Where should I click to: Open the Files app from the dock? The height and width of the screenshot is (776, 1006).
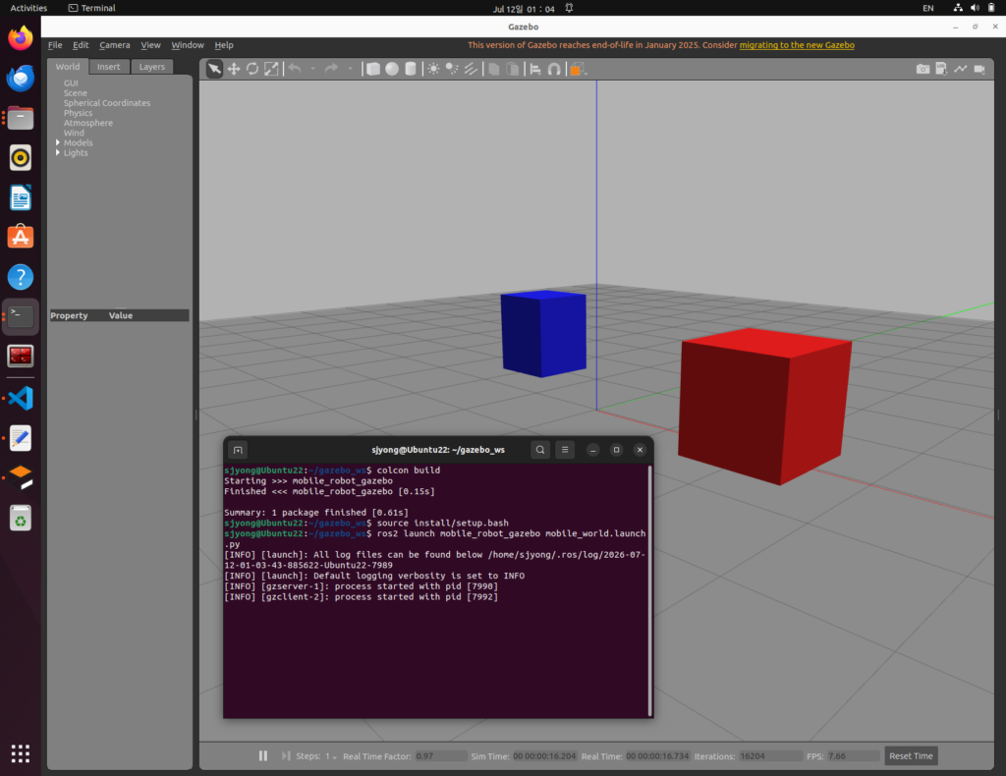point(21,118)
